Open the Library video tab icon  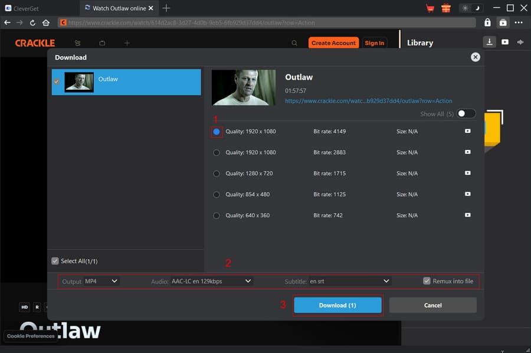tap(505, 42)
